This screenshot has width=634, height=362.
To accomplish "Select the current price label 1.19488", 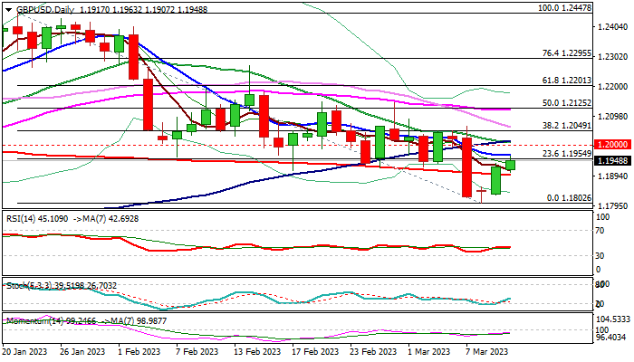I will [x=613, y=161].
